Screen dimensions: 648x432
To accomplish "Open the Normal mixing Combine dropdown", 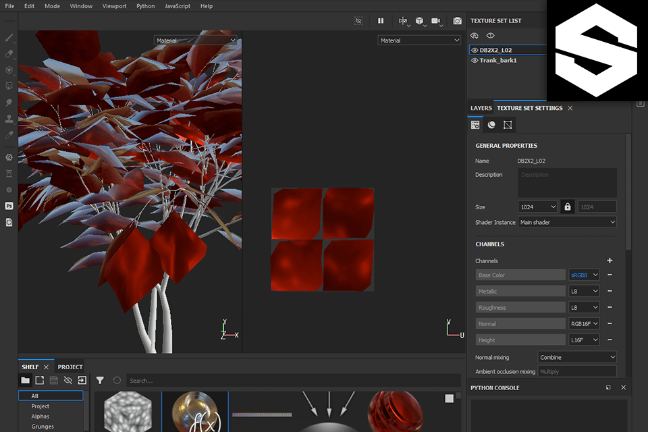I will click(x=577, y=357).
